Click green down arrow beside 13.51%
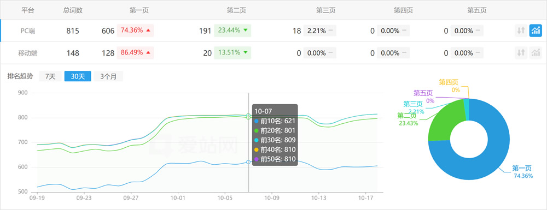The width and height of the screenshot is (547, 210). pos(246,53)
